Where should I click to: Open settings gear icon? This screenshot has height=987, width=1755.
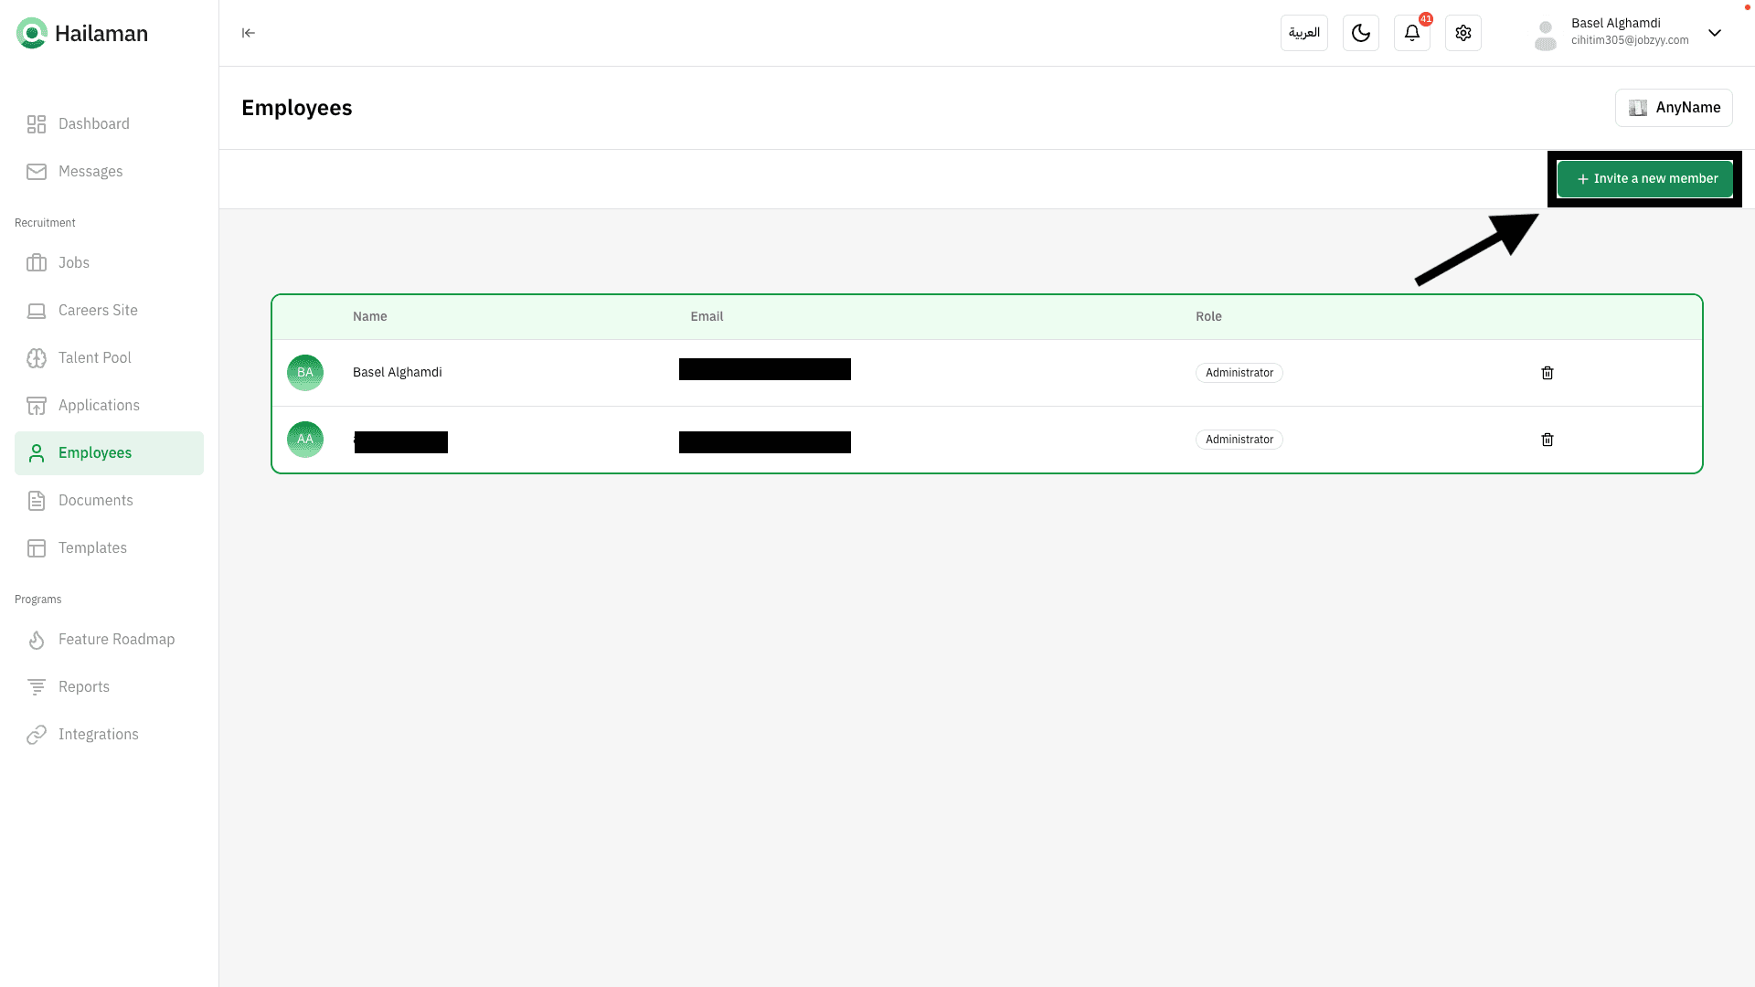(1462, 33)
